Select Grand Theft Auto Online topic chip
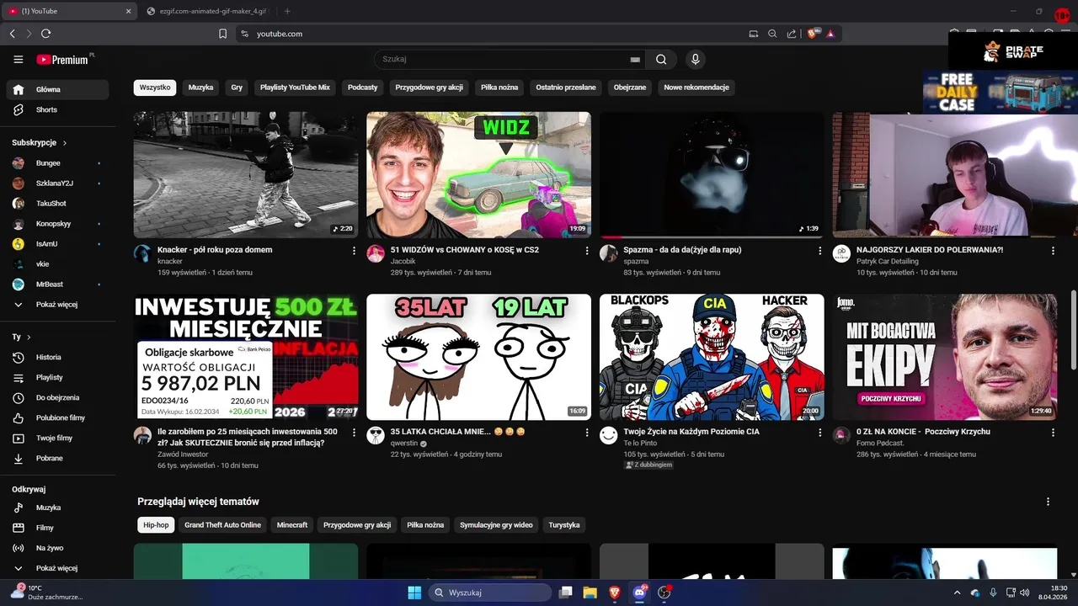Screen dimensions: 1078x606 pyautogui.click(x=223, y=525)
